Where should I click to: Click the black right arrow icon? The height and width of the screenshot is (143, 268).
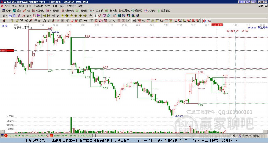tap(58, 16)
